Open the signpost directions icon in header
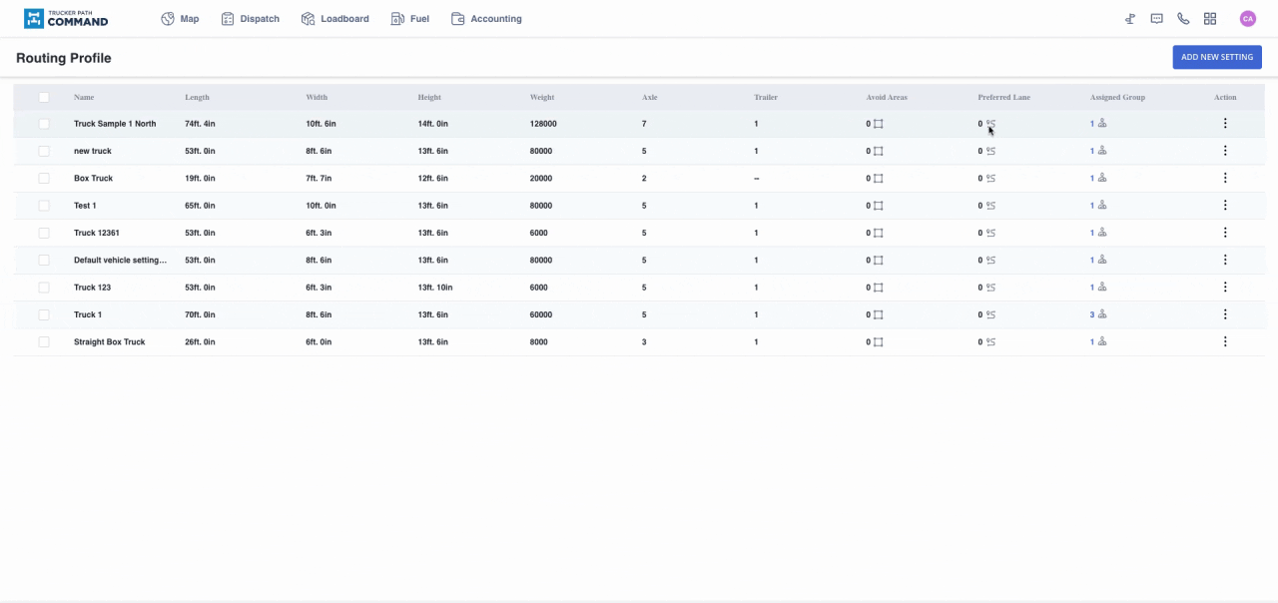This screenshot has width=1278, height=603. pos(1130,19)
